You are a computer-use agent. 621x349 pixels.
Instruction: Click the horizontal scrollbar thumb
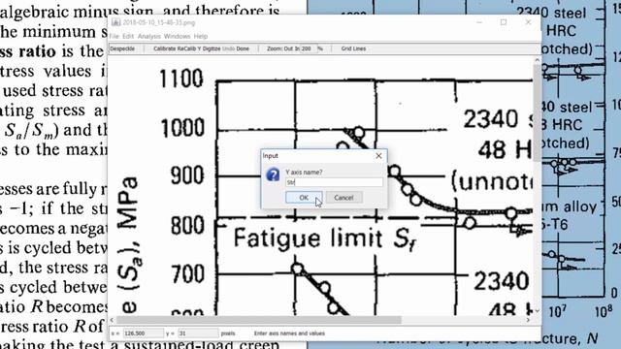(x=259, y=320)
